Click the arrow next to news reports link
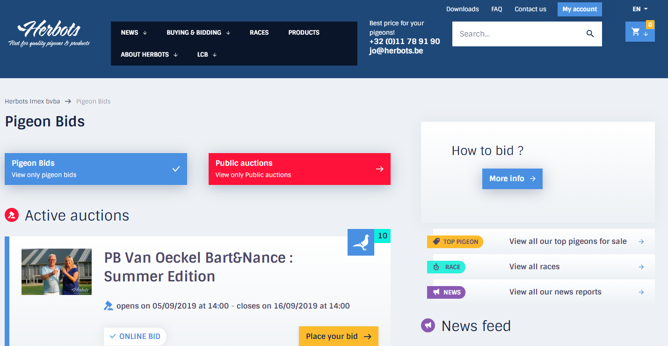668x346 pixels. click(641, 292)
